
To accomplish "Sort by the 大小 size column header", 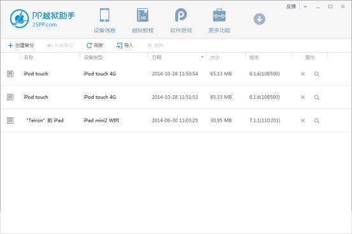I will pos(215,58).
